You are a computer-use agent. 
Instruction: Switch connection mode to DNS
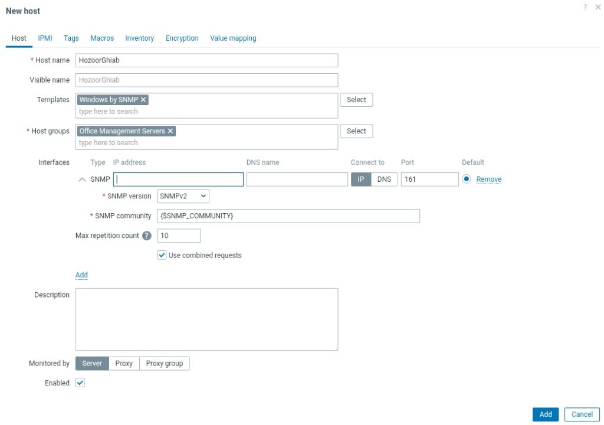(384, 179)
